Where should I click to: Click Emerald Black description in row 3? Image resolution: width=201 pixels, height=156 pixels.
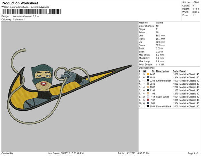pyautogui.click(x=164, y=81)
